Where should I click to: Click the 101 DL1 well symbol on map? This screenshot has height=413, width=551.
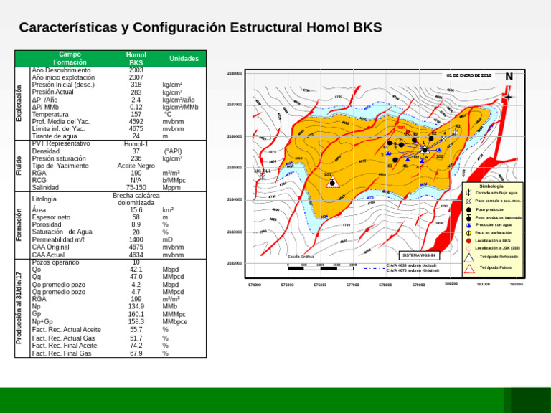263,176
